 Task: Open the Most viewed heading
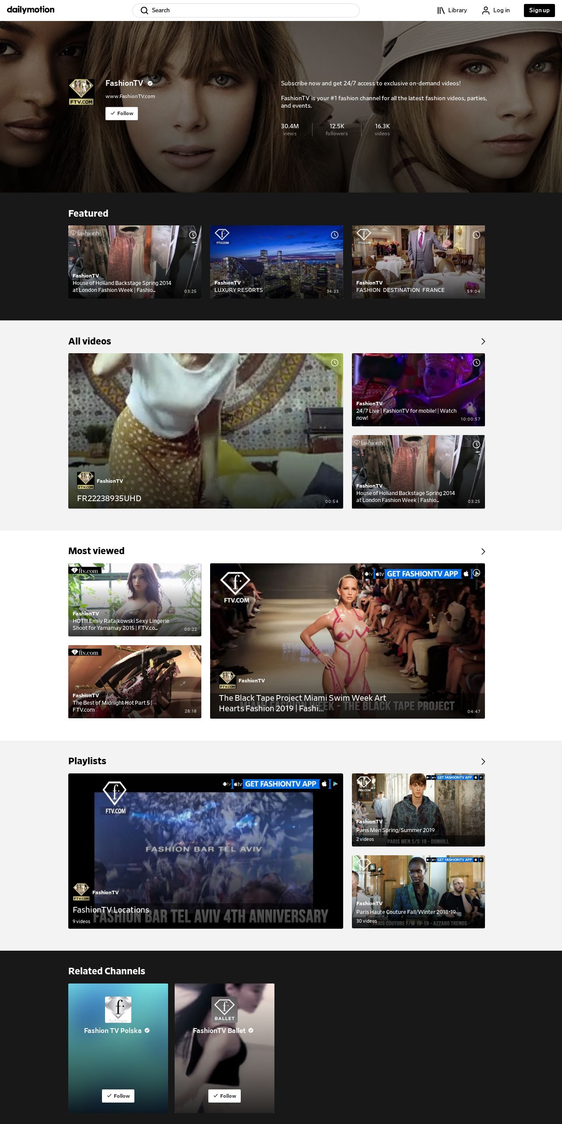(96, 551)
